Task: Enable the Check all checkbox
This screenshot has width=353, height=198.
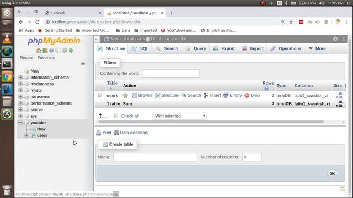Action: pos(116,116)
